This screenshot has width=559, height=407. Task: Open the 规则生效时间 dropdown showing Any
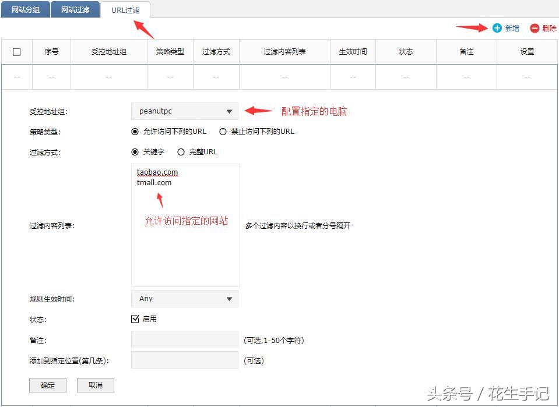click(x=184, y=298)
